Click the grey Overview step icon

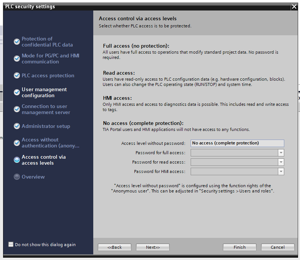tap(17, 177)
